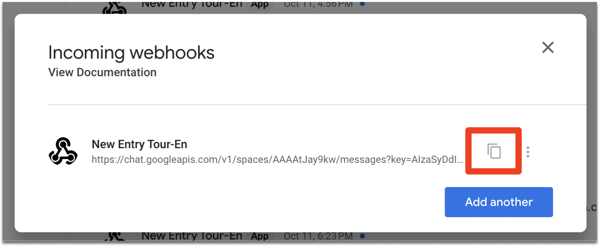This screenshot has width=602, height=247.
Task: Click the highlighted copy icon inside the red box
Action: [493, 151]
